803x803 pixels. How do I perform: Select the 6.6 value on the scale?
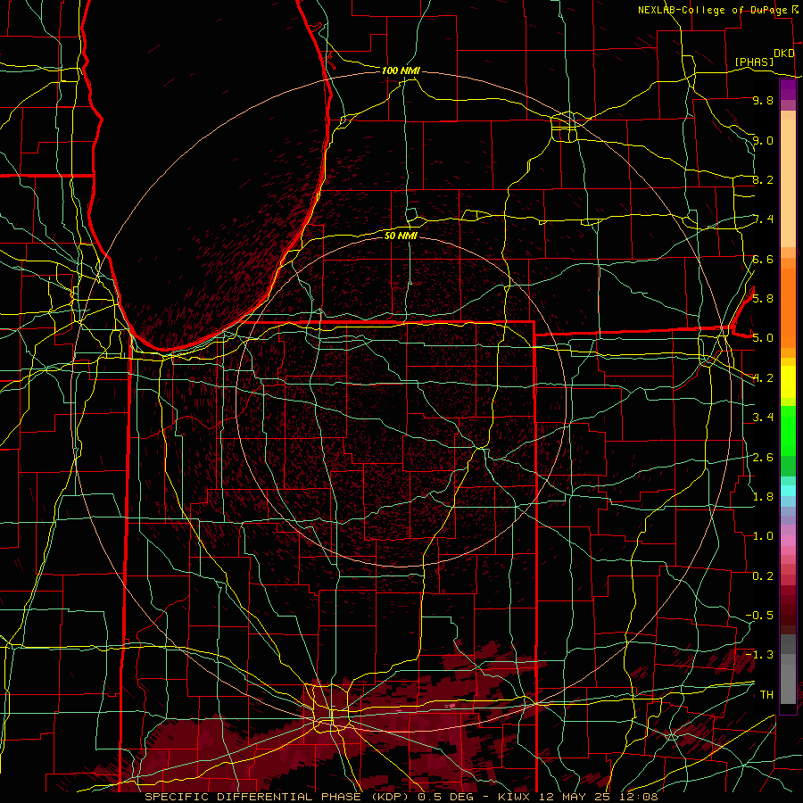tap(763, 259)
